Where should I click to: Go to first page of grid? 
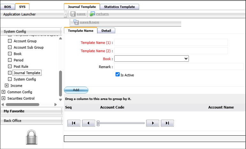[74, 123]
